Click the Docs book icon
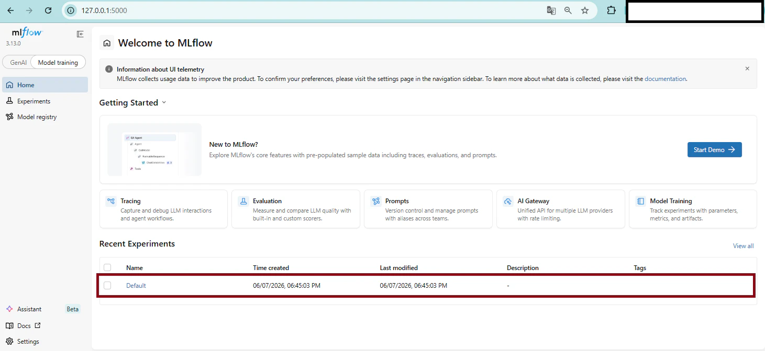 pos(9,325)
